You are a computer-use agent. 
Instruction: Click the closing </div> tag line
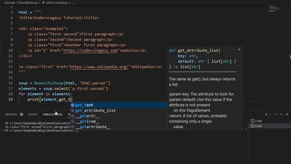pos(25,56)
